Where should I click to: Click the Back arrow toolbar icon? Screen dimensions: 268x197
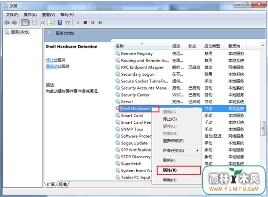tap(7, 22)
